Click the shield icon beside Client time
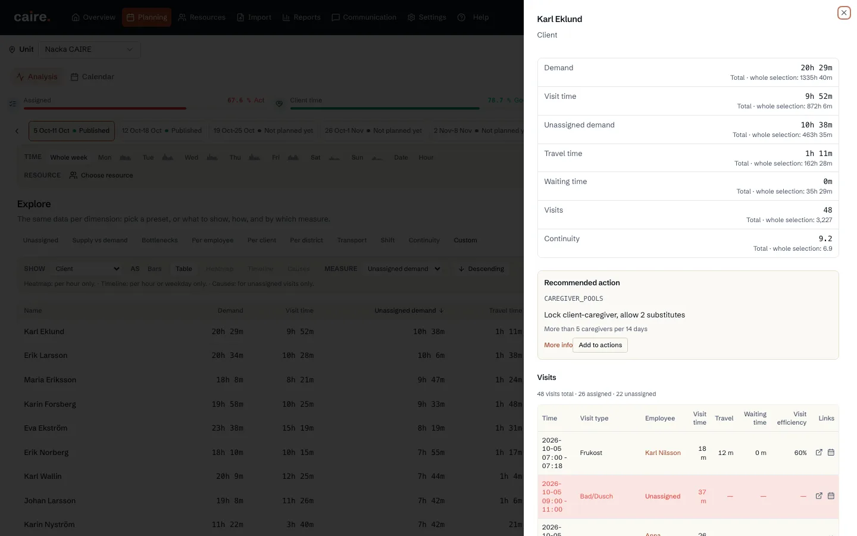This screenshot has height=536, width=857. (x=279, y=104)
